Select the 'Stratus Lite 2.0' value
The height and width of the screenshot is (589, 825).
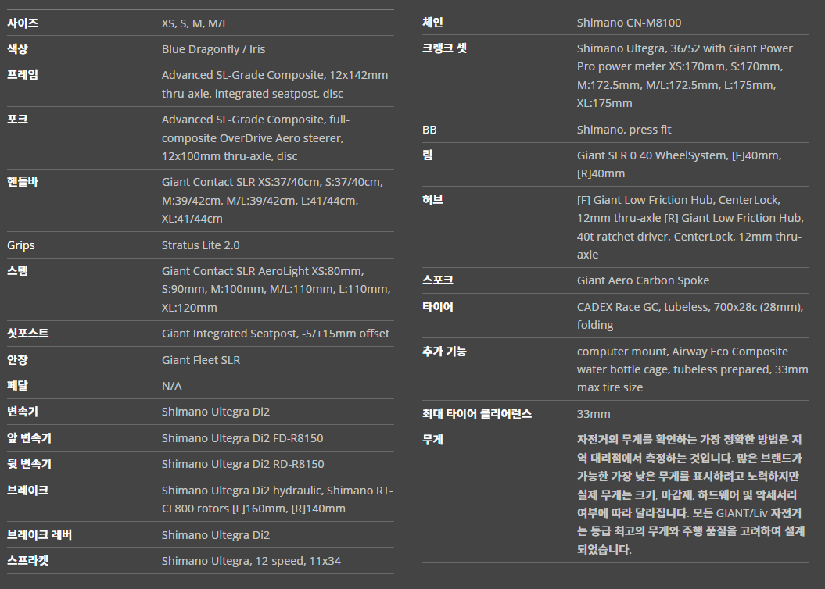coord(200,245)
